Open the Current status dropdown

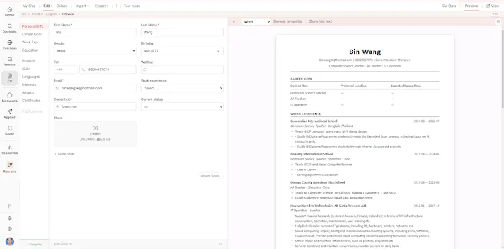coord(182,106)
